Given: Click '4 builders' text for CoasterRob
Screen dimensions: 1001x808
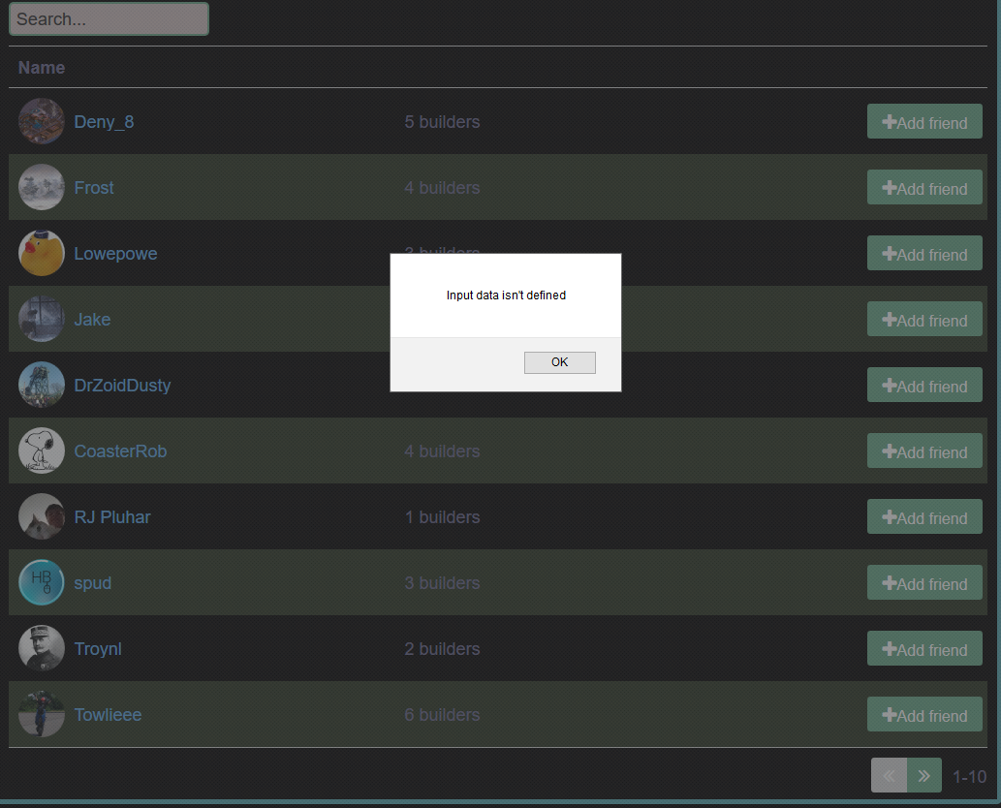Looking at the screenshot, I should [442, 451].
